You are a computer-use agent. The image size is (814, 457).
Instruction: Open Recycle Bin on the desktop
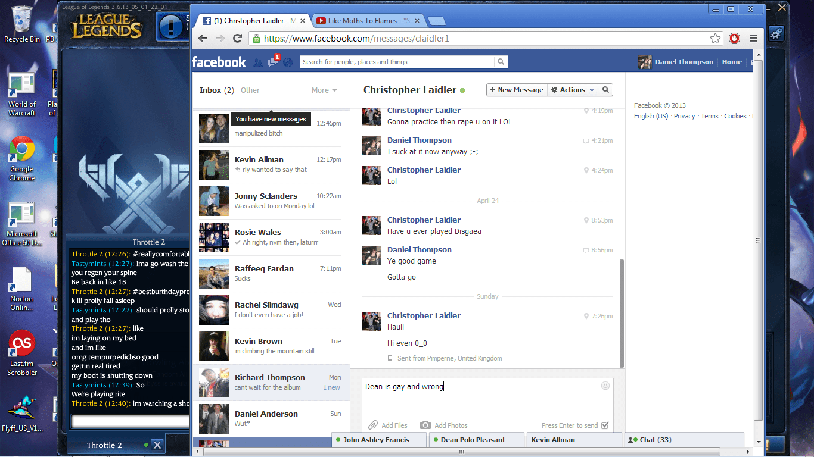pos(22,24)
